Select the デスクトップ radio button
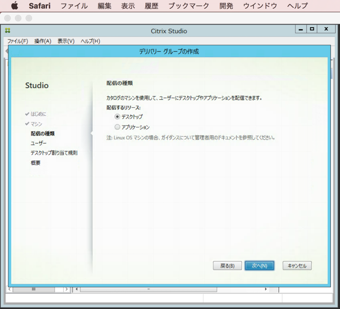The width and height of the screenshot is (340, 309). click(117, 116)
